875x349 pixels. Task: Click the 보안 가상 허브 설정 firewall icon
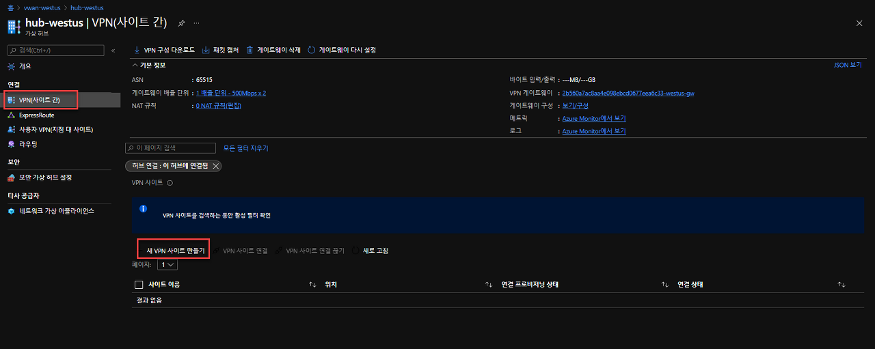[x=11, y=178]
